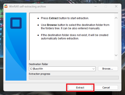Screen dimensions: 125x95
Task: Open the Browse folder picker
Action: 108,69
